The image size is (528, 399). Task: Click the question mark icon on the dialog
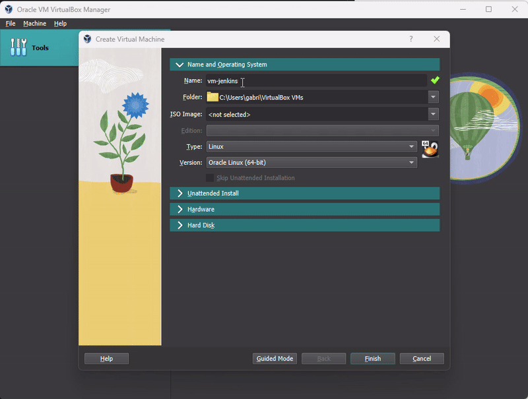click(x=411, y=39)
